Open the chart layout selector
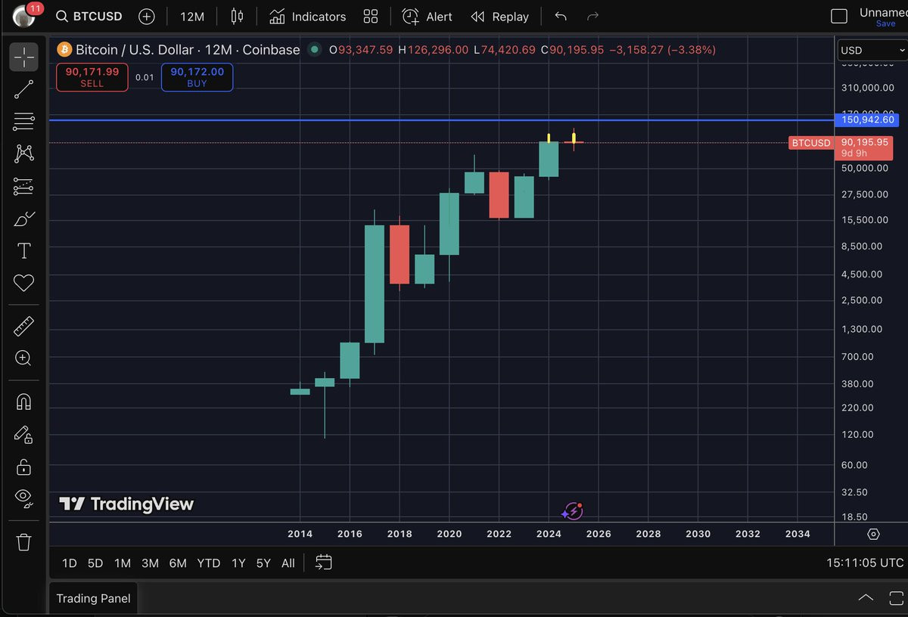This screenshot has height=617, width=908. pyautogui.click(x=838, y=16)
